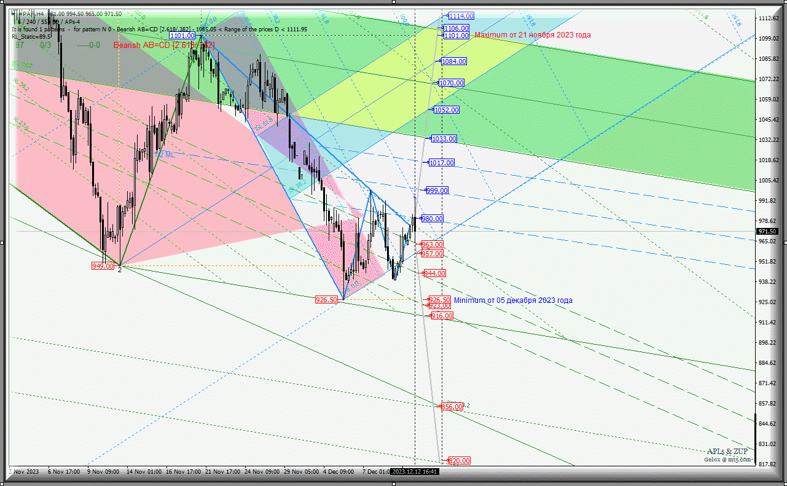Select the 856.00 red price marker

[x=451, y=407]
